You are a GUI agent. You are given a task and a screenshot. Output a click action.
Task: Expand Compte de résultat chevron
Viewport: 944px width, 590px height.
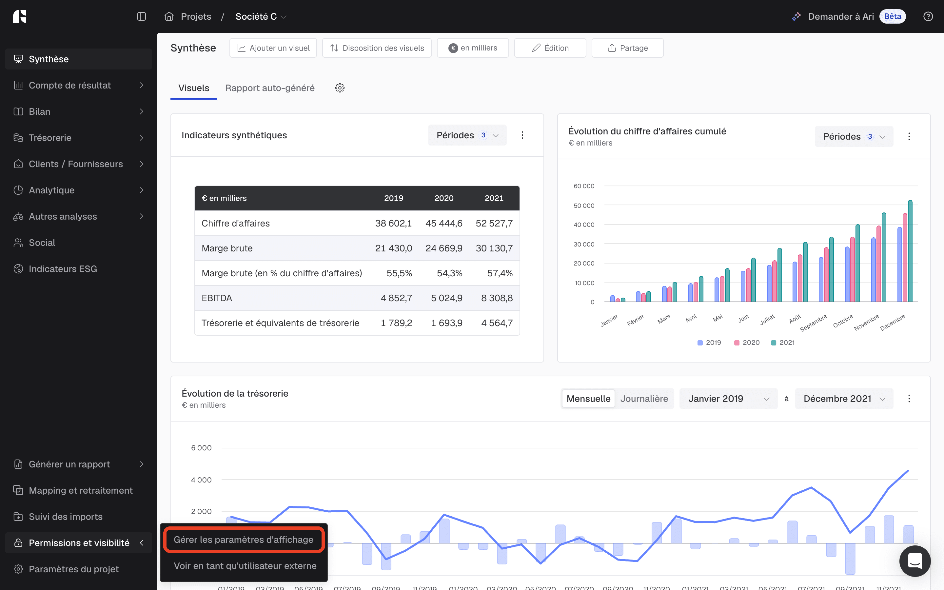(142, 85)
